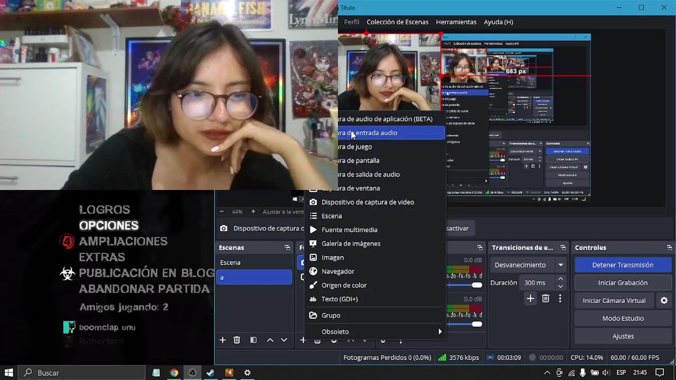Open virtual camera settings gear icon
The image size is (676, 380).
[664, 300]
